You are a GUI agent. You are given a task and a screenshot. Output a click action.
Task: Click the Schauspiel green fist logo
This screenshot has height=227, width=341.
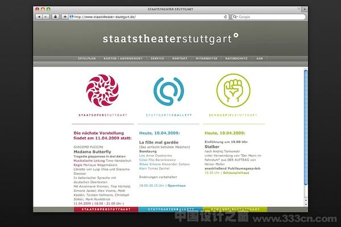[234, 90]
